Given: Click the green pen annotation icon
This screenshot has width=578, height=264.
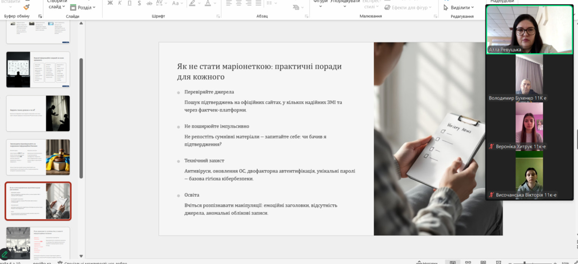Looking at the screenshot, I should pos(5,254).
